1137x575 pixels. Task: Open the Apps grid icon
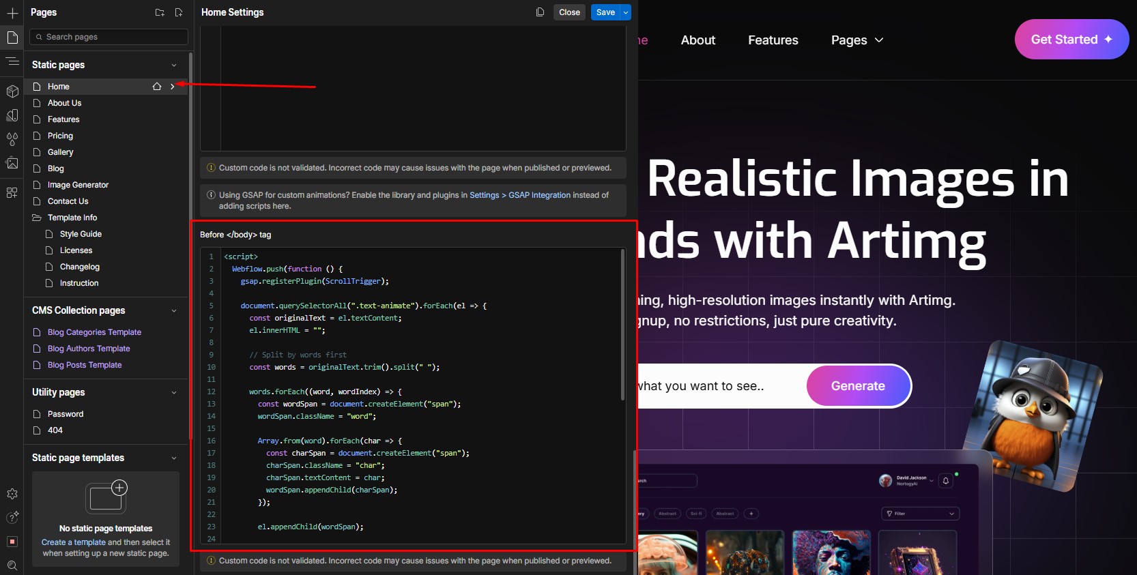point(12,193)
